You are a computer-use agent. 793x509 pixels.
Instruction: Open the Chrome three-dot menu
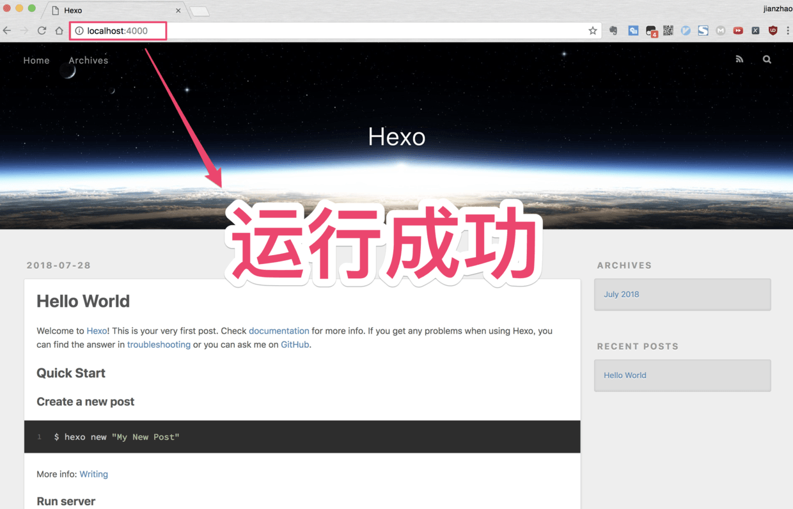[x=788, y=31]
